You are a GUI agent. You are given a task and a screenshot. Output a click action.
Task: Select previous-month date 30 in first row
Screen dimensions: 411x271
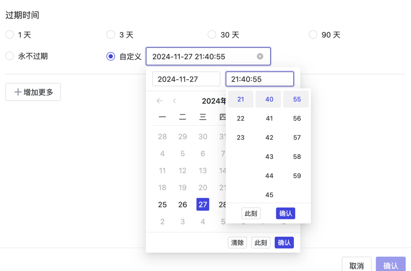[202, 136]
